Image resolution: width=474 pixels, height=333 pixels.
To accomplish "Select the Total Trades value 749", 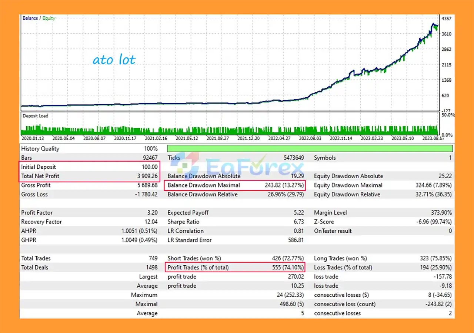I will tap(152, 258).
